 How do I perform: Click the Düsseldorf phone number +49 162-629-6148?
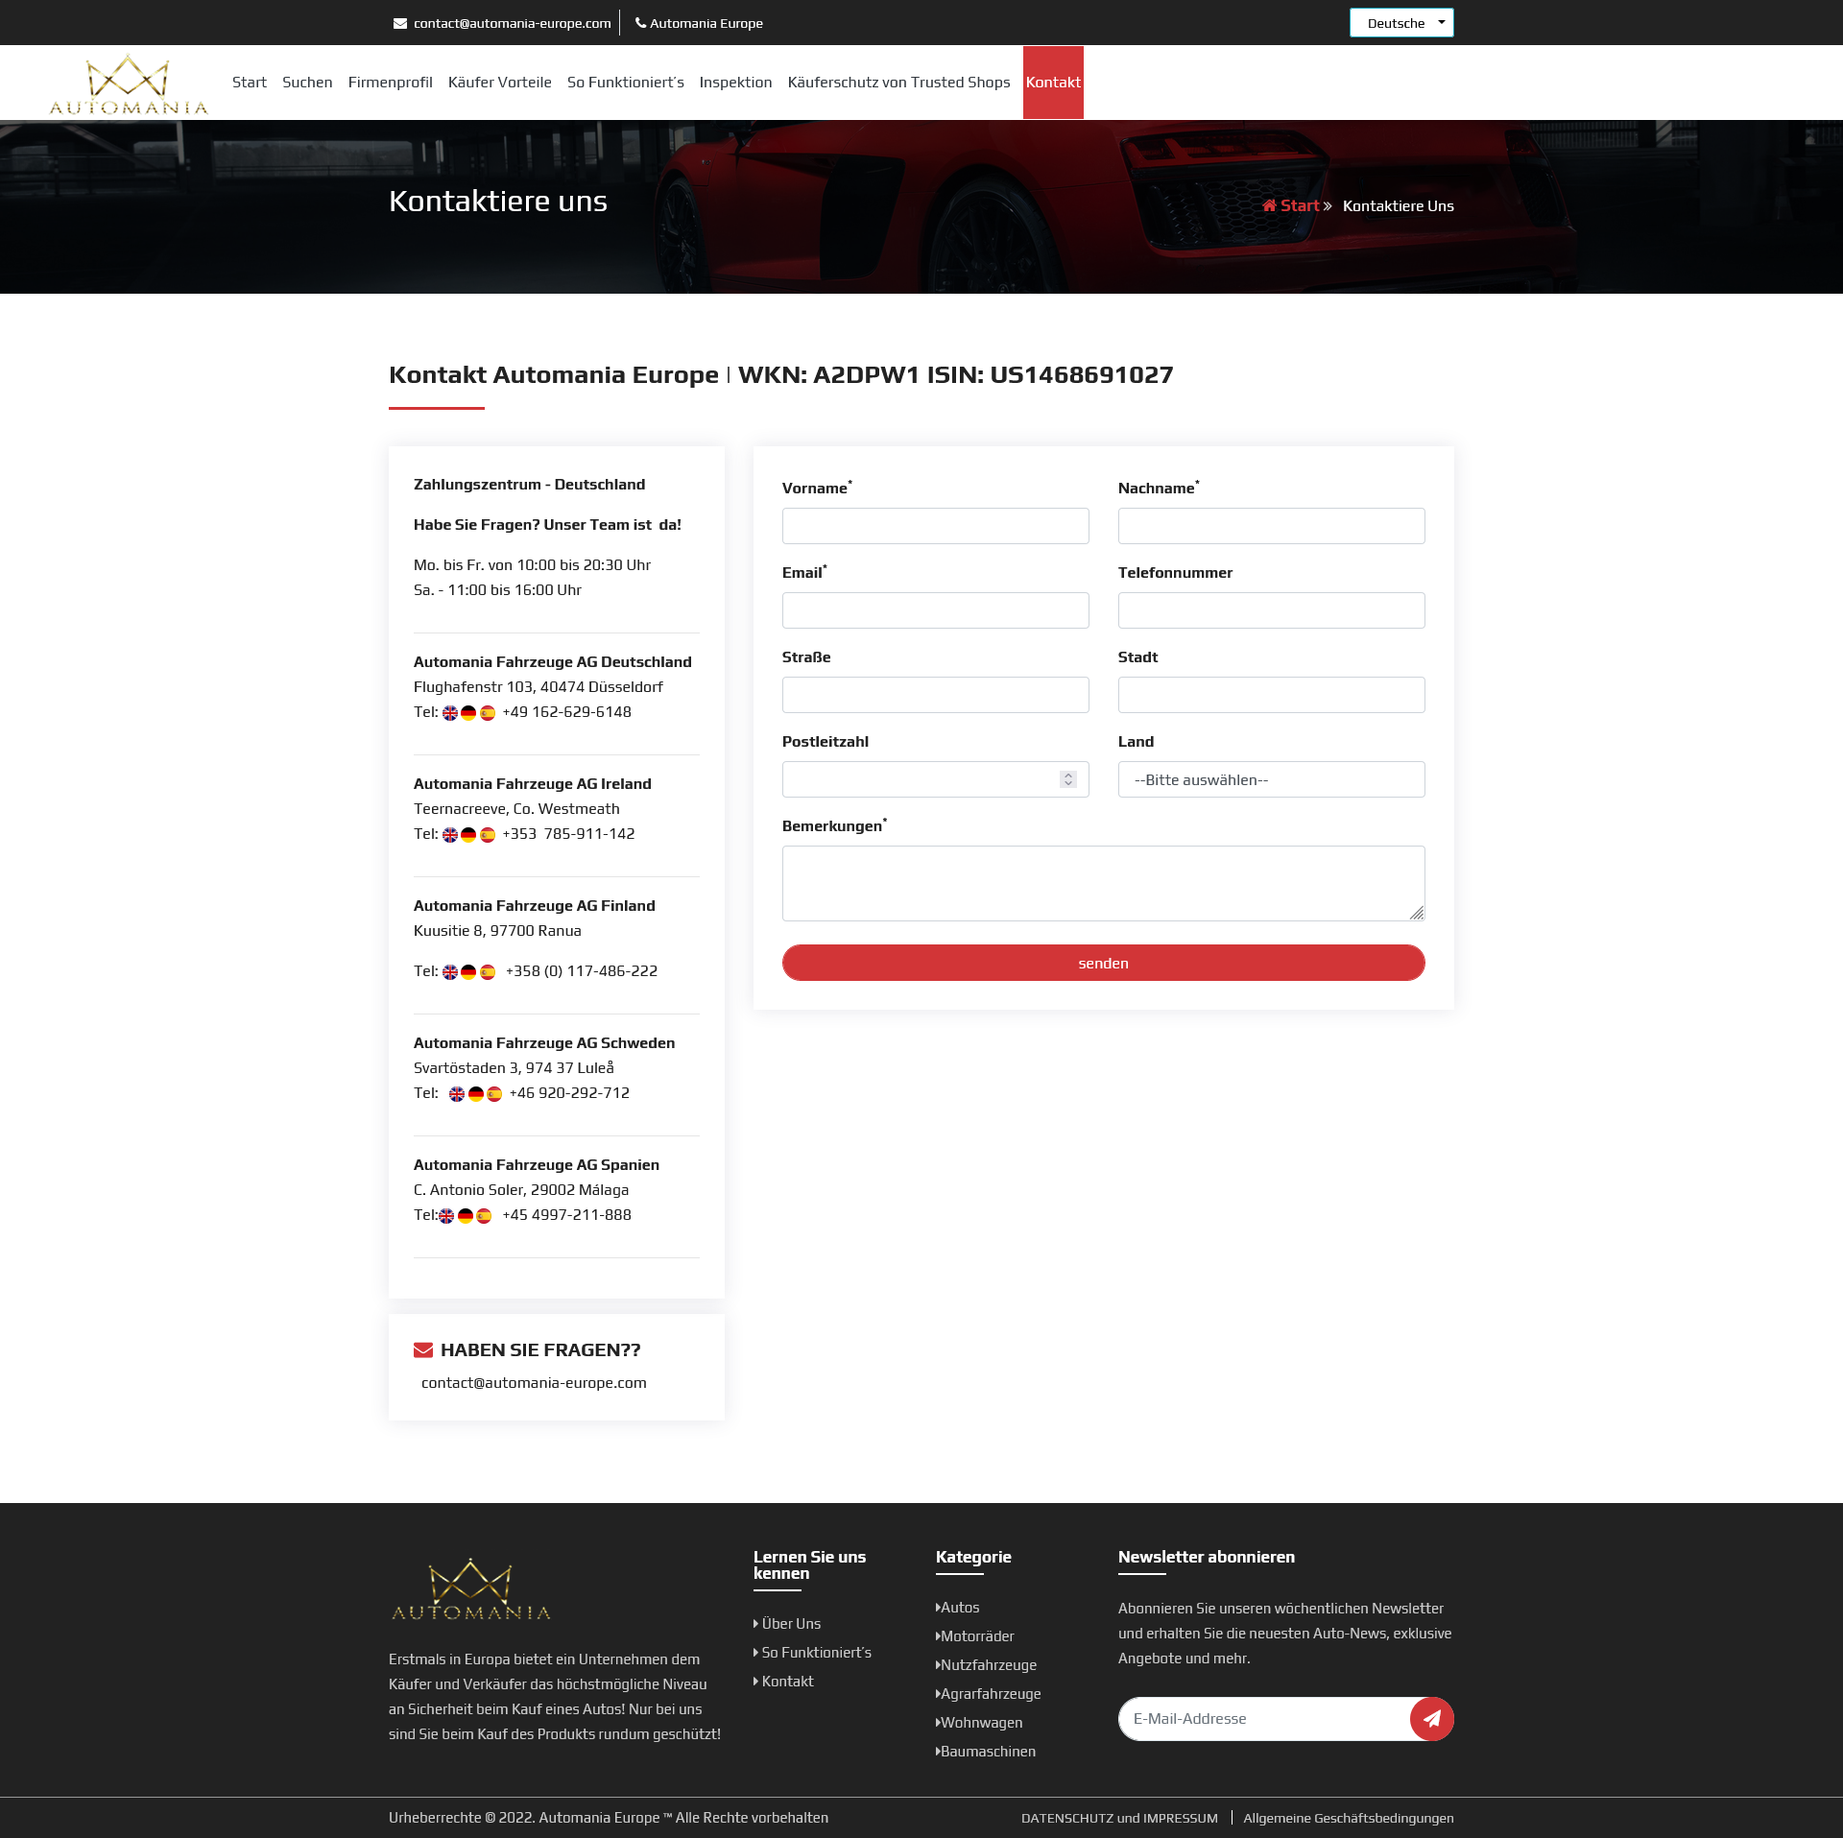pos(567,712)
